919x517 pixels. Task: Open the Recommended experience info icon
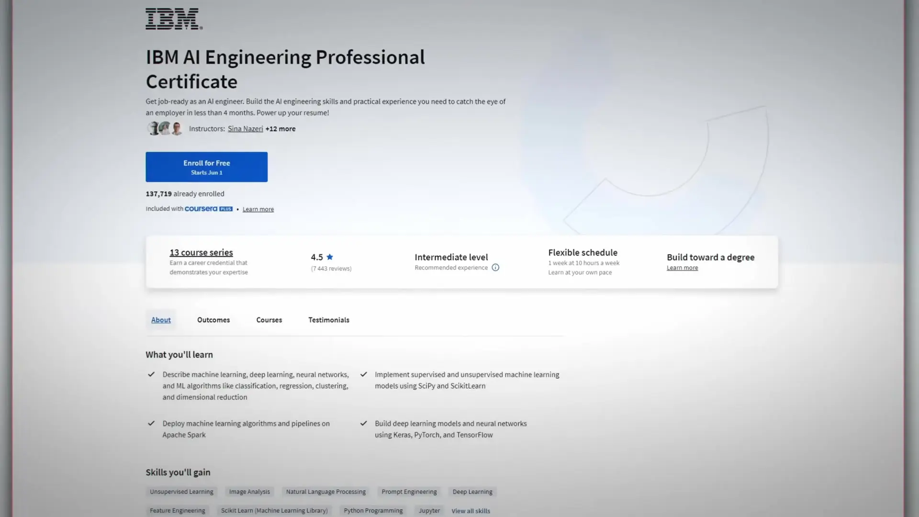coord(495,268)
